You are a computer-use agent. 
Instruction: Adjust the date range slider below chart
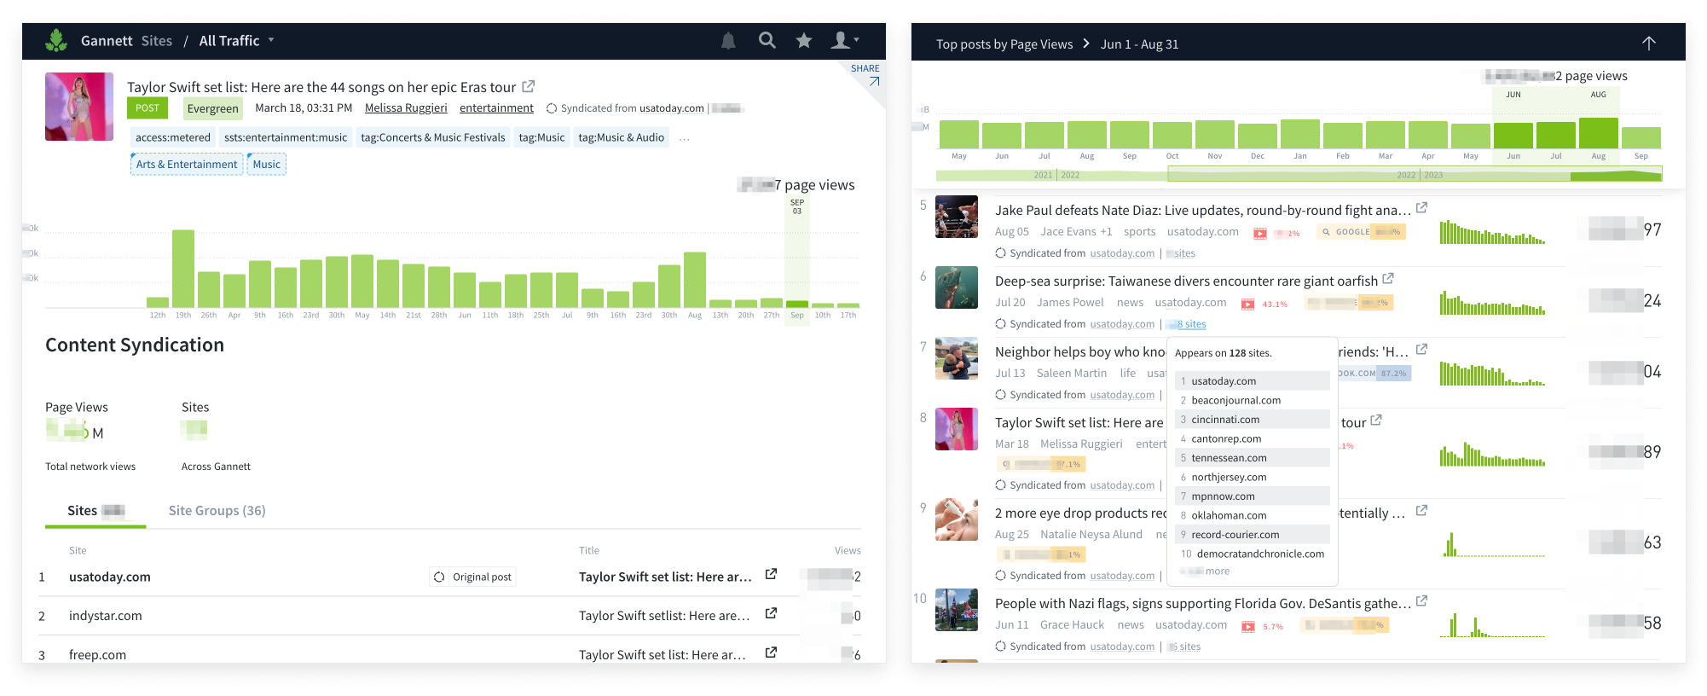click(x=1415, y=175)
